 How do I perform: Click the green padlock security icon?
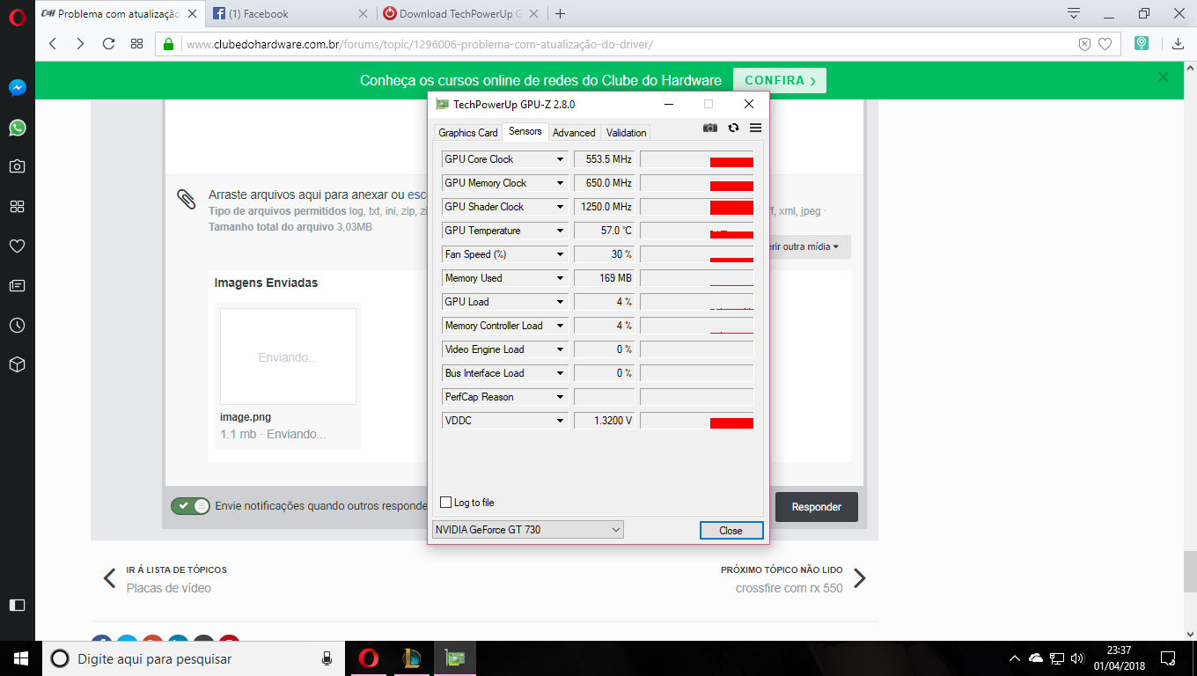point(169,43)
